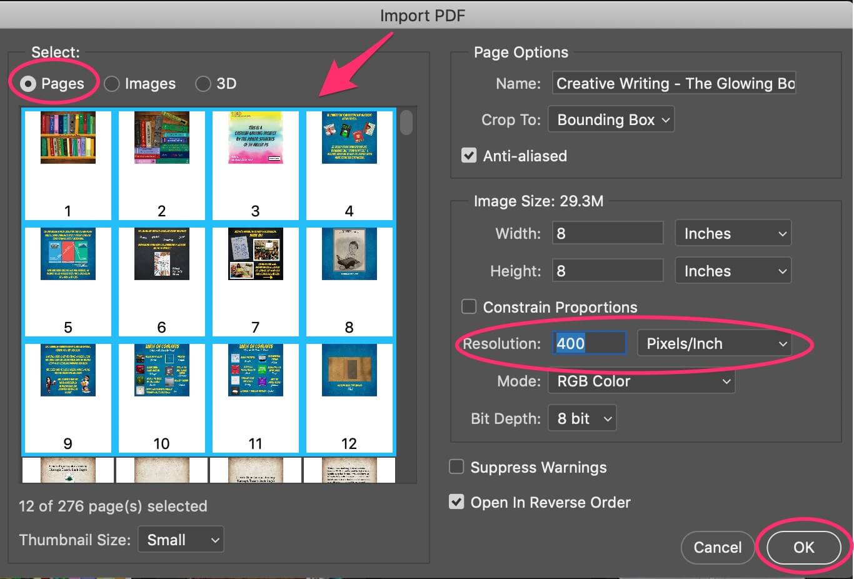Open the Width units dropdown
This screenshot has height=579, width=854.
click(733, 233)
